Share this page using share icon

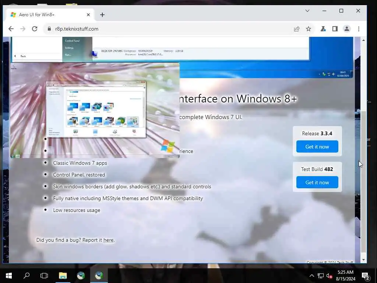click(x=297, y=29)
